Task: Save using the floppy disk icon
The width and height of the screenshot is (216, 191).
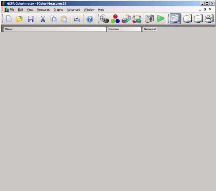Action: [30, 19]
